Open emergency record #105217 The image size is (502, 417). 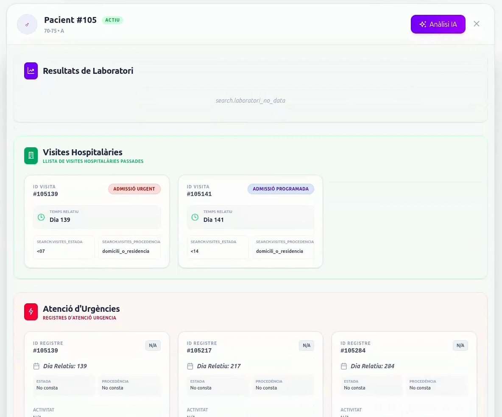pyautogui.click(x=199, y=351)
